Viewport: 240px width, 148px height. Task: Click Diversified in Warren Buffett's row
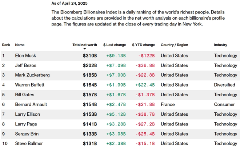coord(224,85)
